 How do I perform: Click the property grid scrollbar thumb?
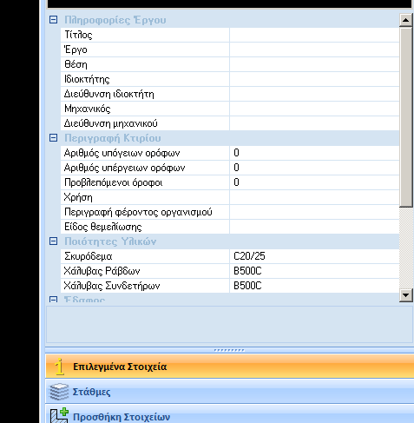[406, 117]
